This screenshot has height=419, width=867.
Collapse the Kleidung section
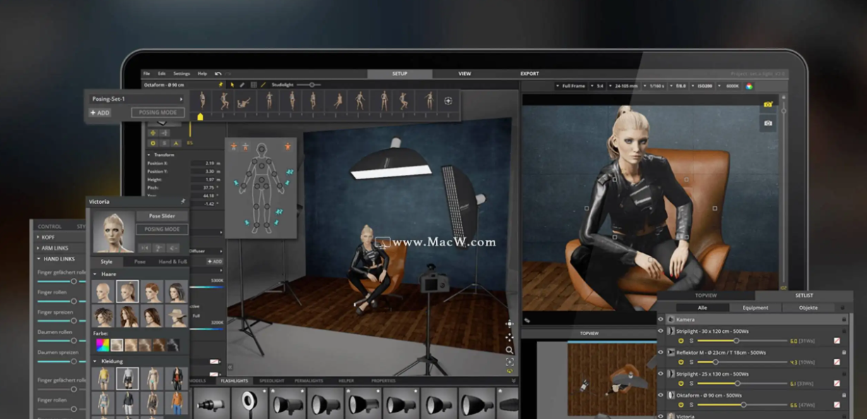95,361
